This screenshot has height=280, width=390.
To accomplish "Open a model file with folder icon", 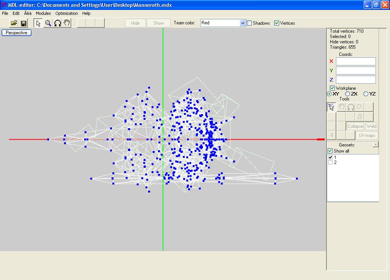I will pyautogui.click(x=14, y=23).
